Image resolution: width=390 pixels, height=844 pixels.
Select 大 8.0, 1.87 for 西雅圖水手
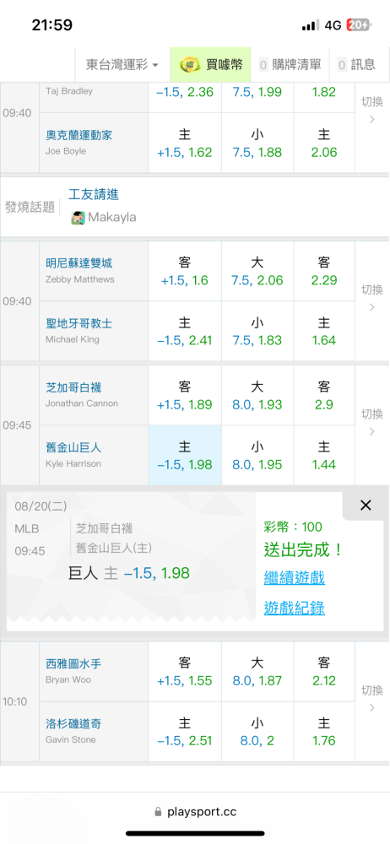[x=257, y=671]
